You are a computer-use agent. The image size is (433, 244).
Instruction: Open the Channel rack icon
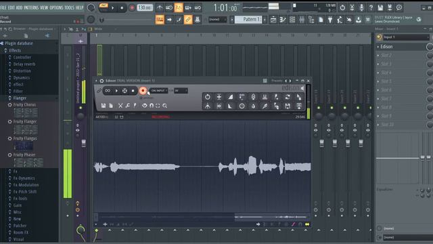pos(292,20)
